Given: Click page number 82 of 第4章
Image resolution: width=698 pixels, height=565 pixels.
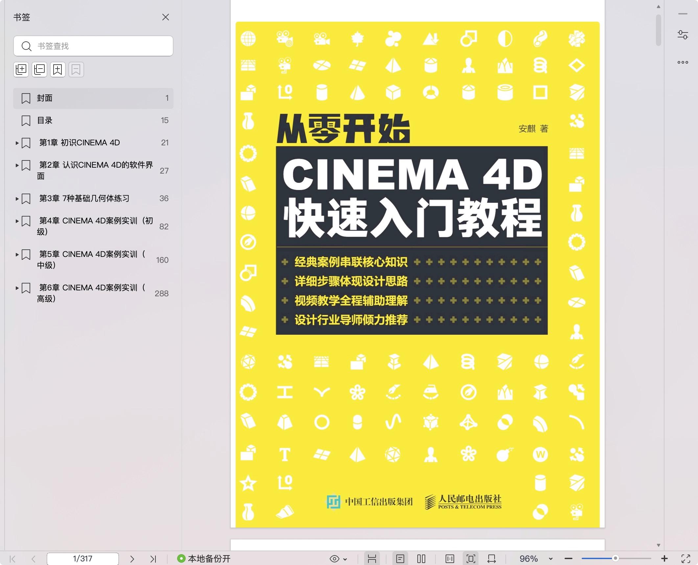Looking at the screenshot, I should pyautogui.click(x=164, y=226).
